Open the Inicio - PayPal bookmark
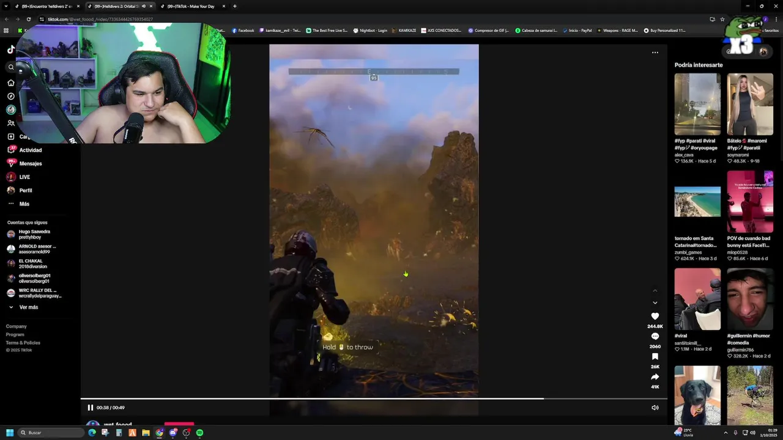 tap(577, 31)
